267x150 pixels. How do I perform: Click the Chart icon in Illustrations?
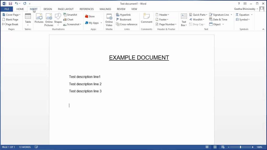pos(68,20)
